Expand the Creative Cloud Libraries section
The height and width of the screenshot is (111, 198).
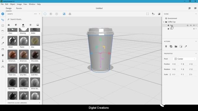click(x=40, y=103)
